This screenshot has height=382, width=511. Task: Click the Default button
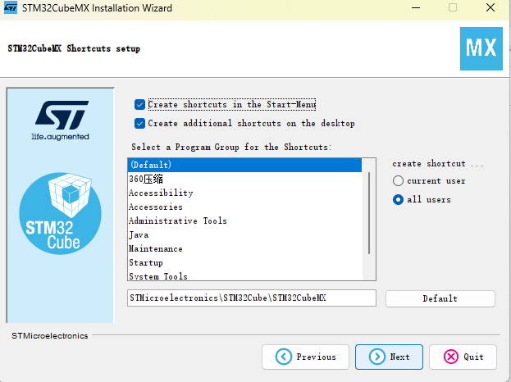tap(440, 298)
